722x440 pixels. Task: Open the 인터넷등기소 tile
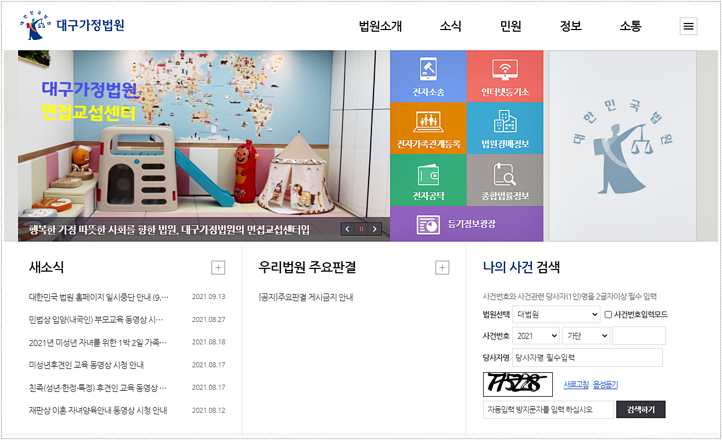(505, 77)
